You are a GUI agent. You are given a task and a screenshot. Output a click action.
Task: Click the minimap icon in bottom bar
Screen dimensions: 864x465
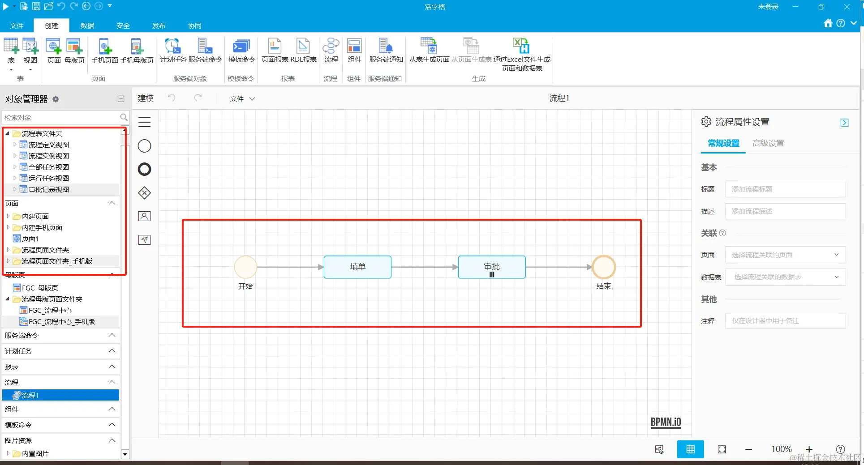[659, 449]
